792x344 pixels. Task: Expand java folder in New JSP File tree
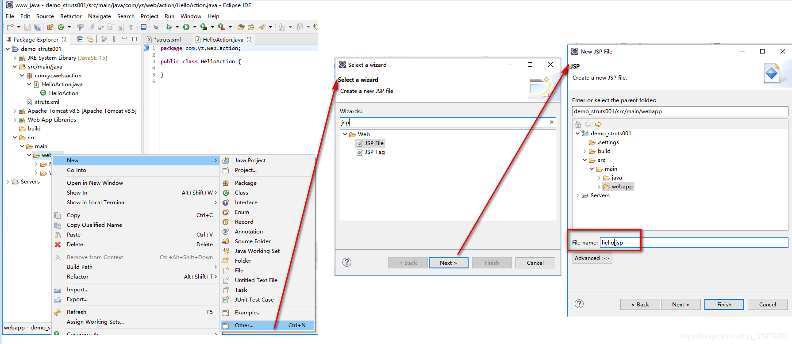pyautogui.click(x=599, y=178)
